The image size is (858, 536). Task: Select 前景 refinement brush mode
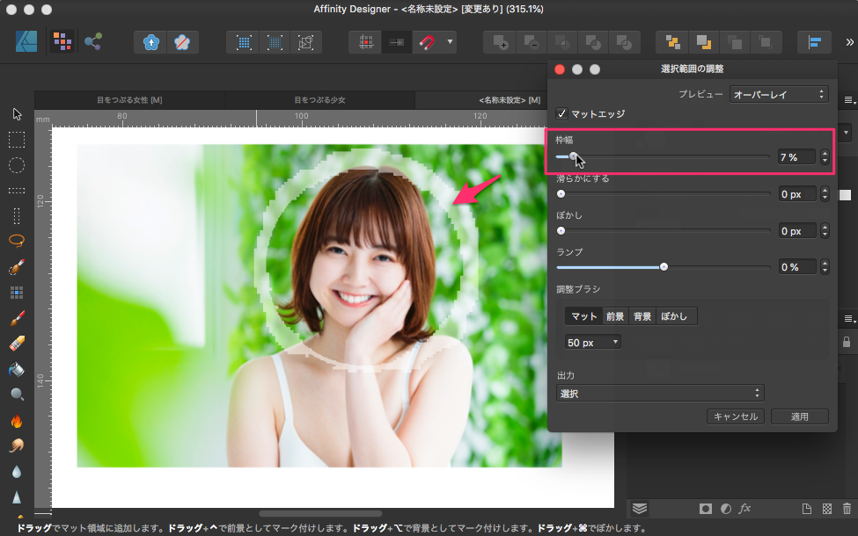click(616, 316)
